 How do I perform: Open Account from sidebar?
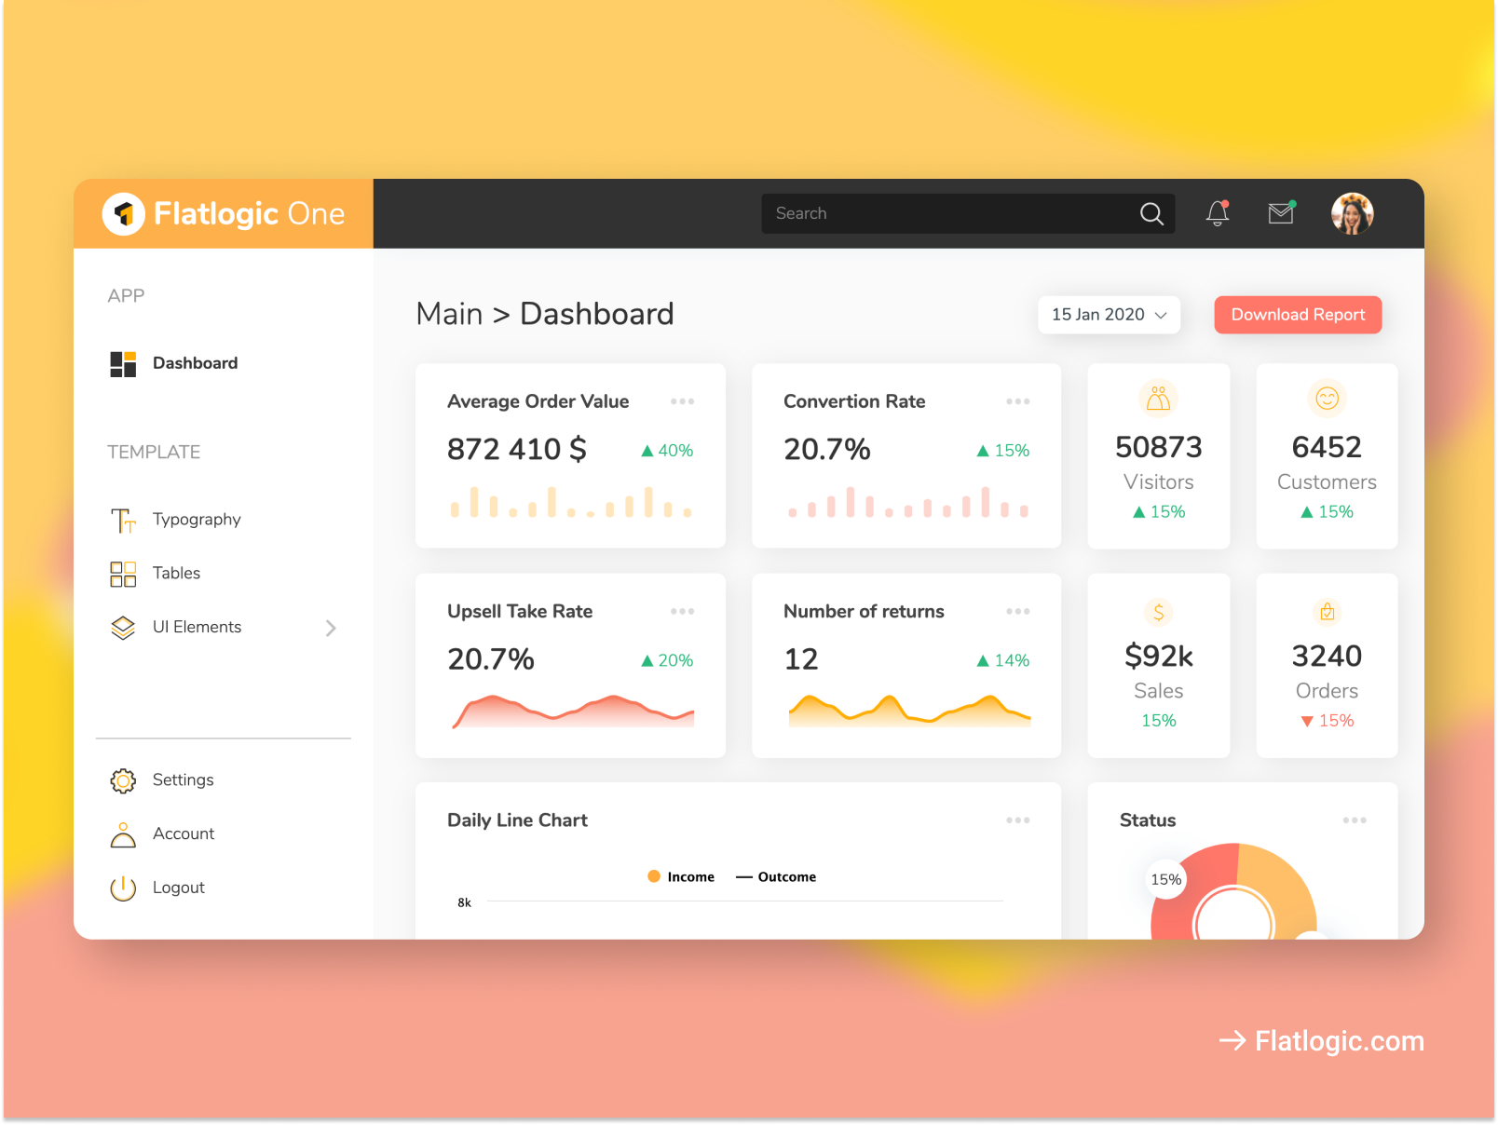pos(184,834)
